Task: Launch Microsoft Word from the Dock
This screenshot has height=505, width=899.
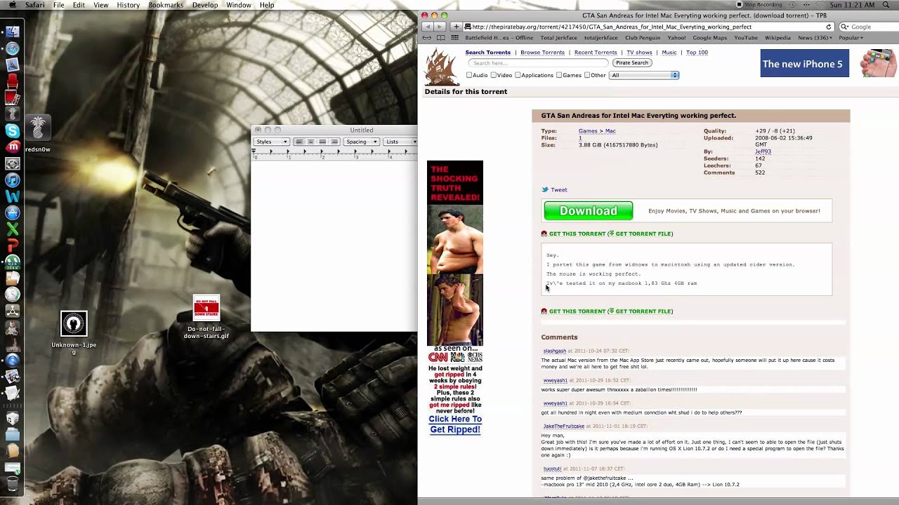Action: [12, 197]
